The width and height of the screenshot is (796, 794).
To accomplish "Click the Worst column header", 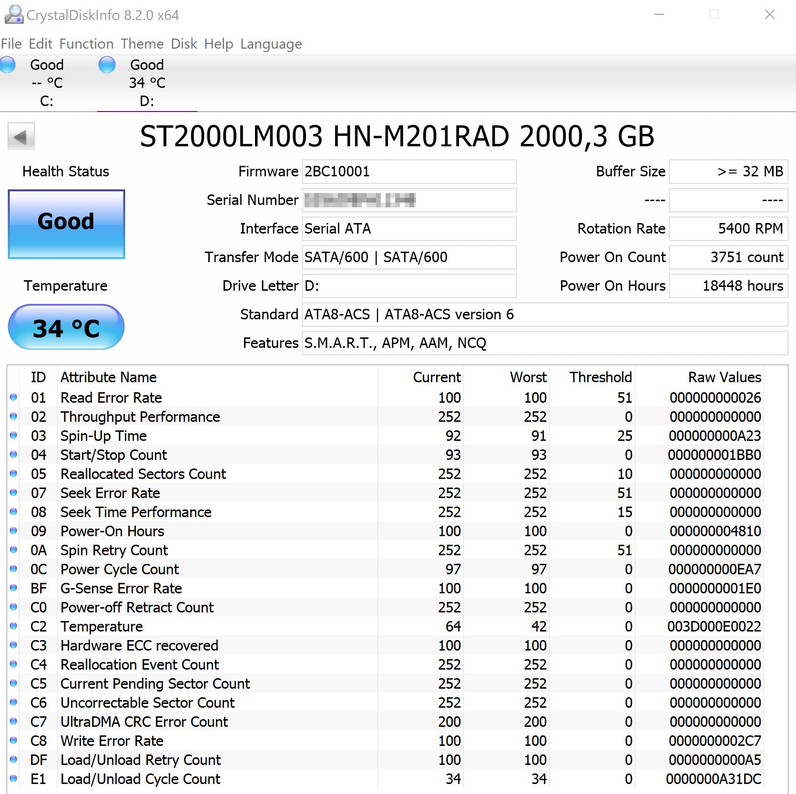I will click(528, 377).
